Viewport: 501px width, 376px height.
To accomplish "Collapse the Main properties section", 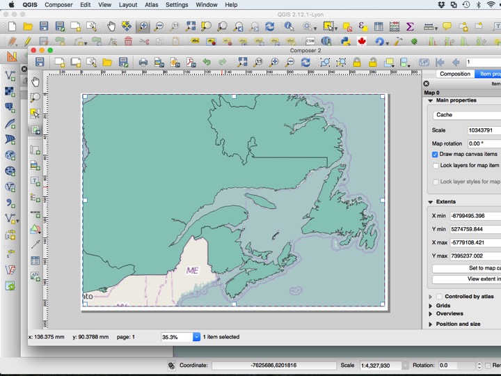I will tap(431, 100).
